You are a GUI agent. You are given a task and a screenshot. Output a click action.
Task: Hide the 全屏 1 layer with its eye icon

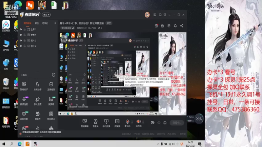coord(21,29)
